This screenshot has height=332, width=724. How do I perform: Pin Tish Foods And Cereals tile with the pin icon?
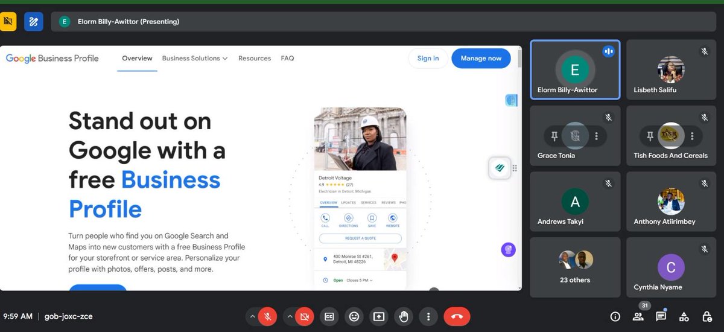point(650,136)
